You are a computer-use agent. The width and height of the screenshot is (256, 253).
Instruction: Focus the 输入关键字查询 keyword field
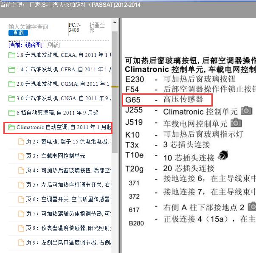pyautogui.click(x=28, y=27)
